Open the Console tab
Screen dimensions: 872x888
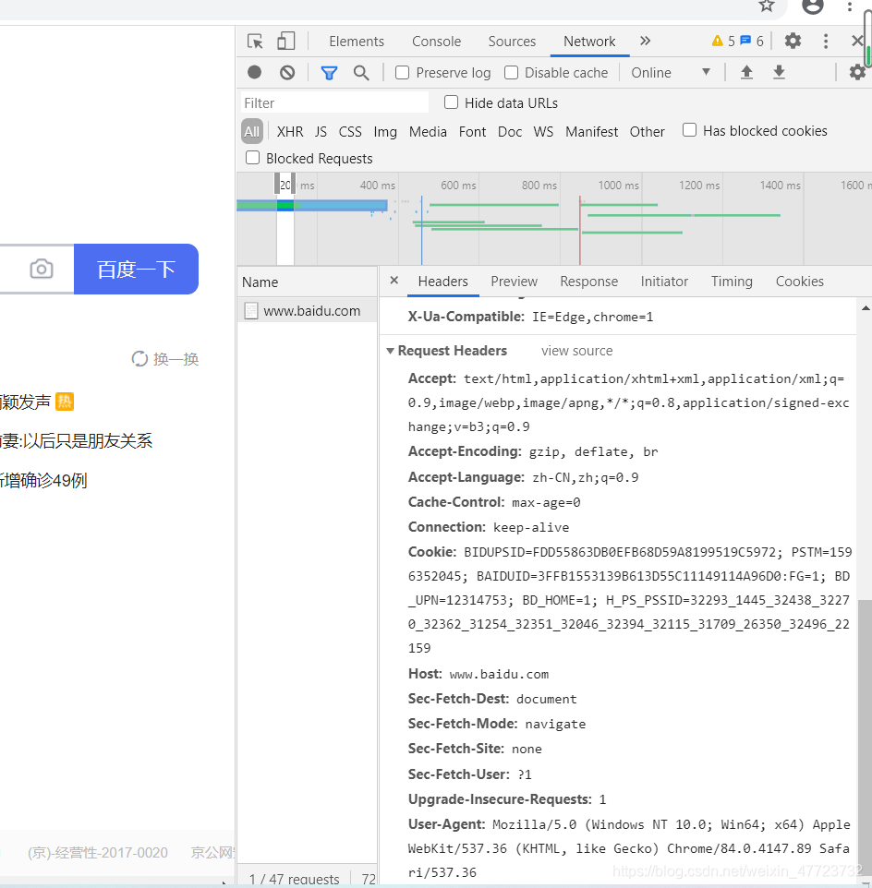pos(436,42)
